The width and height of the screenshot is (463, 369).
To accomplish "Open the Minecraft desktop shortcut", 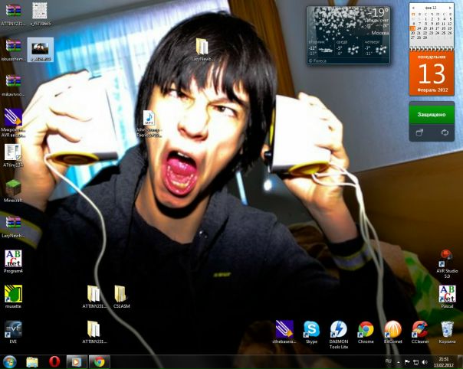I will [13, 188].
